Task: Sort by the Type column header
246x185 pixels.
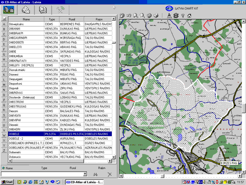Action: [x=52, y=19]
